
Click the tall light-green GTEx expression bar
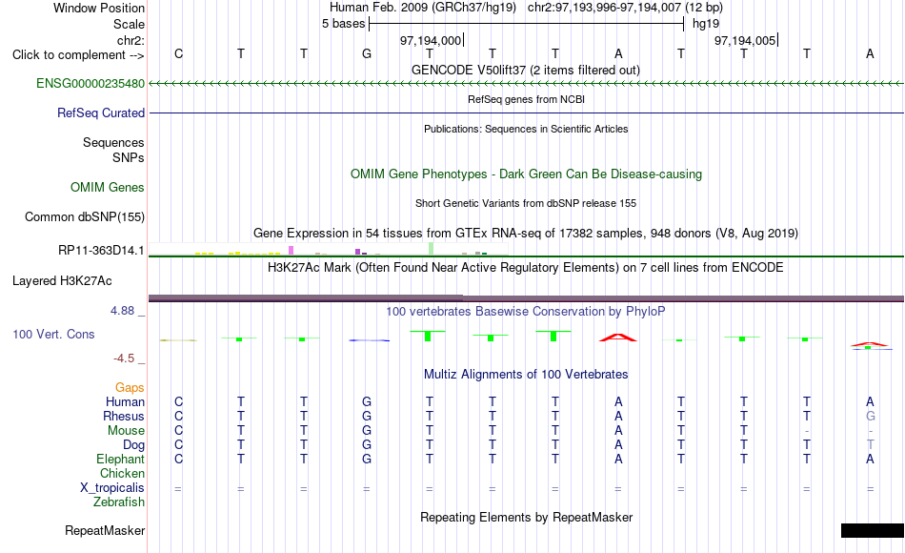[x=432, y=249]
